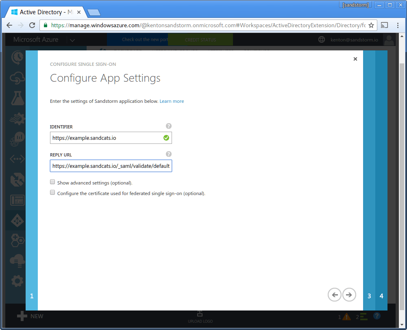Click the Microsoft Azure logo text

click(36, 39)
